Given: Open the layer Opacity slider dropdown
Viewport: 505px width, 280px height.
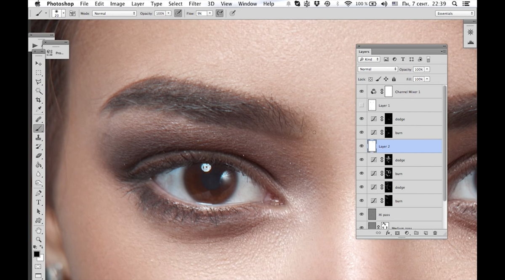Looking at the screenshot, I should click(427, 69).
